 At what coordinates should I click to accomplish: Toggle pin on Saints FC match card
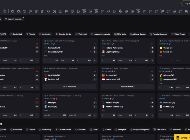pyautogui.click(x=37, y=44)
